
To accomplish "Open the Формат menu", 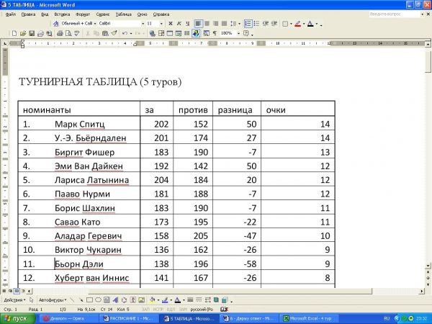I will (84, 14).
